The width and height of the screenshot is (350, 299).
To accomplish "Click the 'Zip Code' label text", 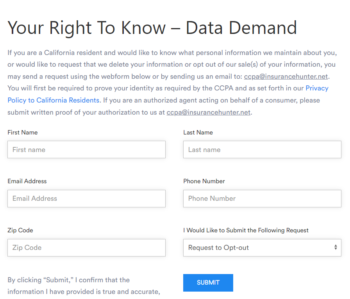I will pyautogui.click(x=20, y=230).
